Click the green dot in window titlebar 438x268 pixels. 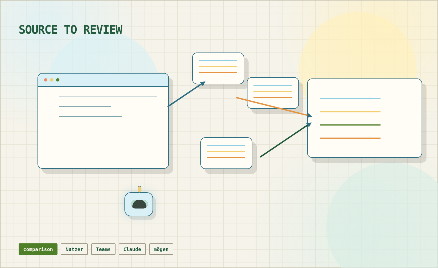click(58, 80)
